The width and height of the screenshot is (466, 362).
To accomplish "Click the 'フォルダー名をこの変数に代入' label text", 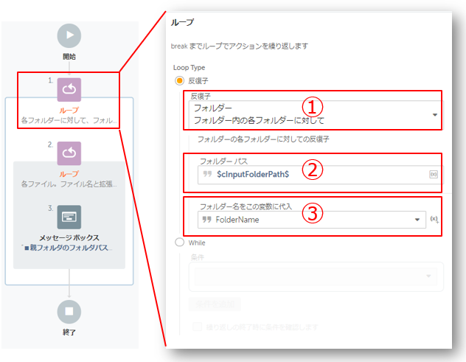I will click(x=246, y=206).
